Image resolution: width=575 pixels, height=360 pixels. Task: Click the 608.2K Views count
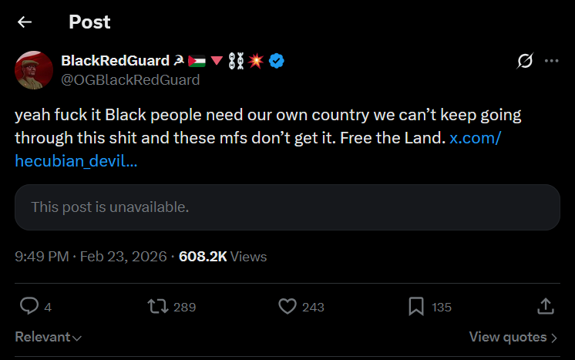click(x=223, y=257)
